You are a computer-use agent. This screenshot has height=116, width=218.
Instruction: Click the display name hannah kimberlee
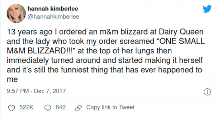click(x=53, y=9)
